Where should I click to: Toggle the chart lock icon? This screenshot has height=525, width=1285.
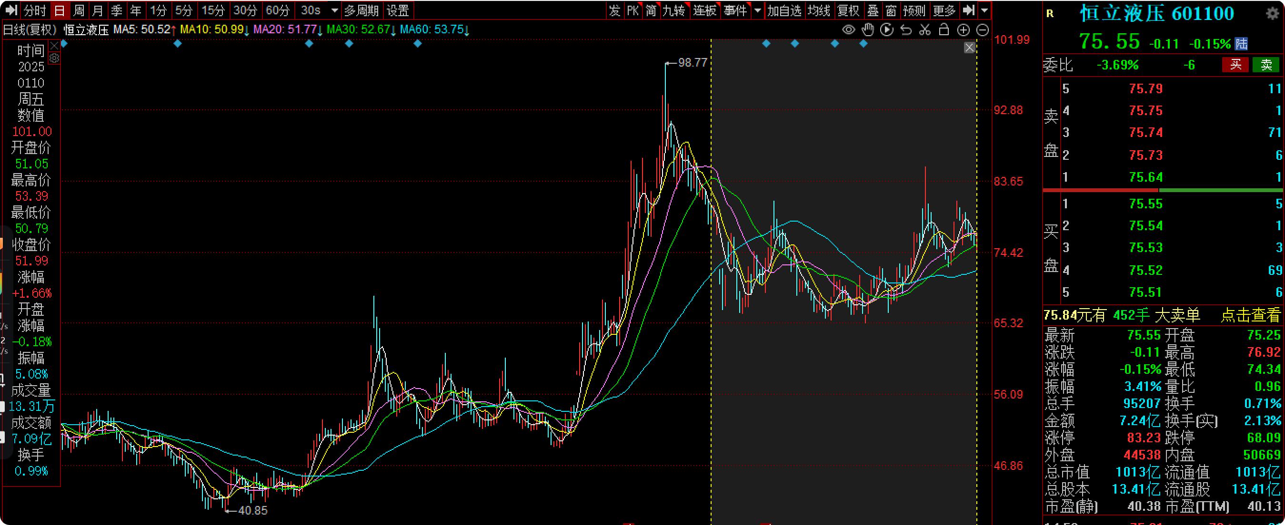944,30
